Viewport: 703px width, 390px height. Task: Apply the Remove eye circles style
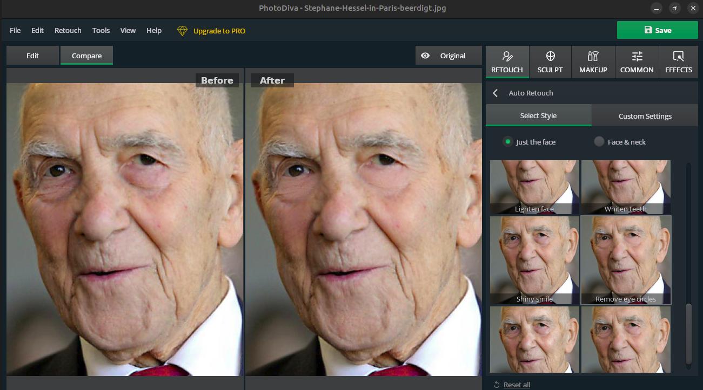[626, 260]
